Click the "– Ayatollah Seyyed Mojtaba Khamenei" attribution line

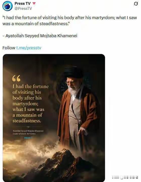coord(40,36)
